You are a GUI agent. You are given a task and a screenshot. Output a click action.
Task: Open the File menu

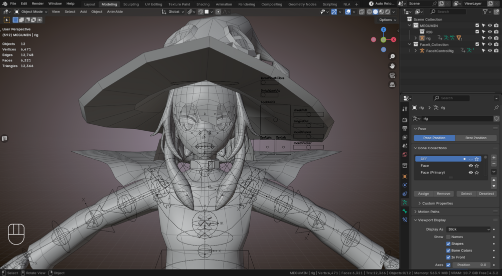(13, 3)
